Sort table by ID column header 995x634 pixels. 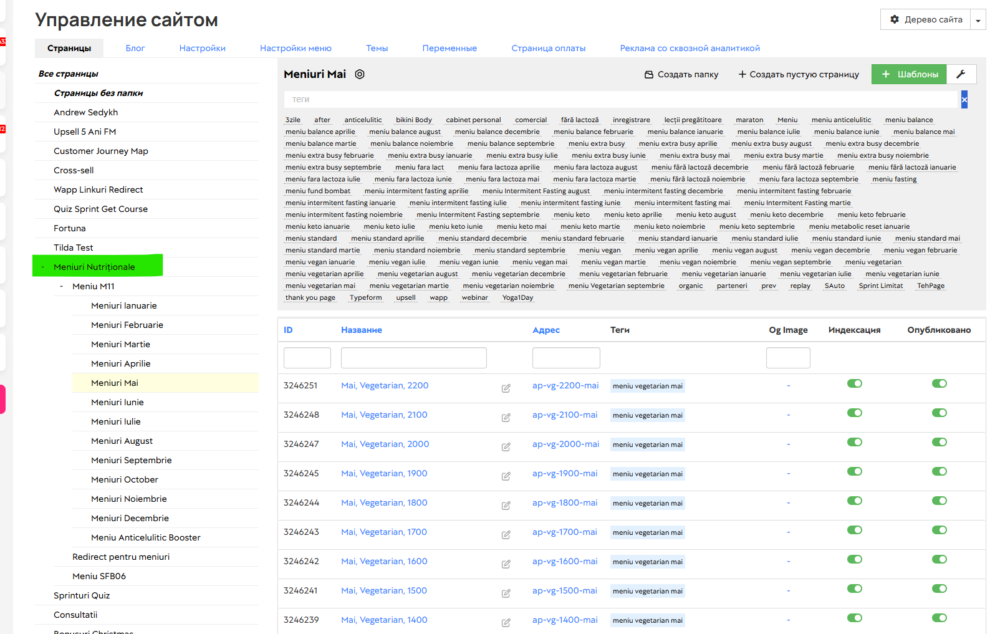click(288, 330)
